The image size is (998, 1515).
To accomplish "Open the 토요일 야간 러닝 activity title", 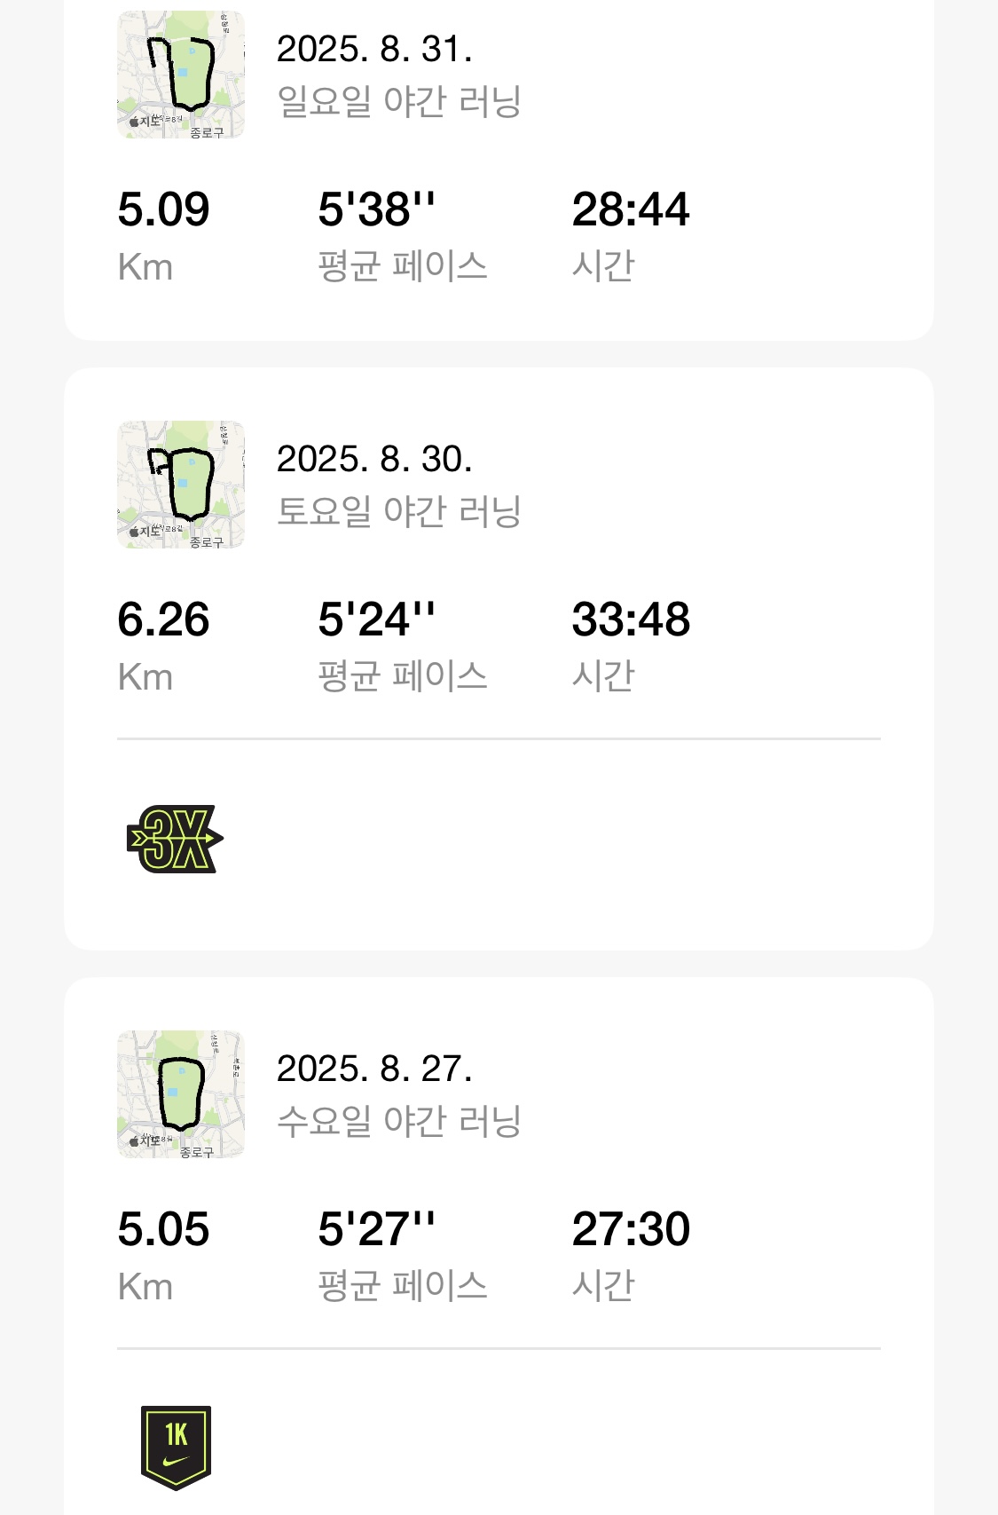I will 398,511.
